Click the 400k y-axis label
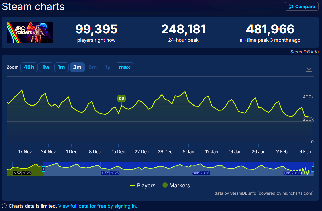The image size is (322, 211). tap(308, 97)
